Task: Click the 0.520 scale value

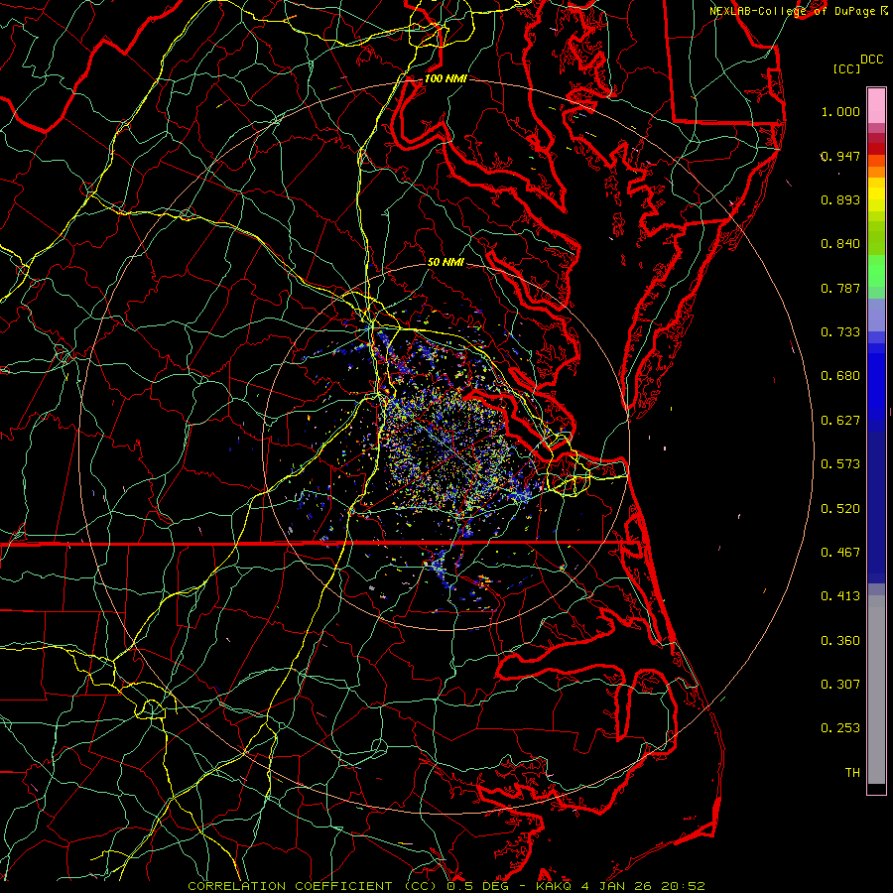Action: tap(840, 509)
